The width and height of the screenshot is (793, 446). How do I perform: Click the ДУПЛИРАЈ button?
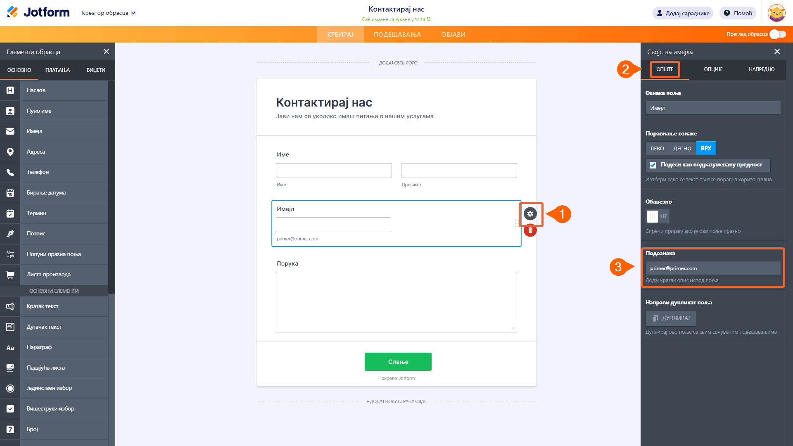click(x=671, y=318)
